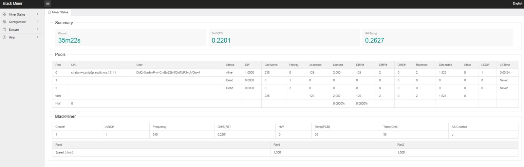Click the Miner Status grid icon in sidebar

click(4, 14)
